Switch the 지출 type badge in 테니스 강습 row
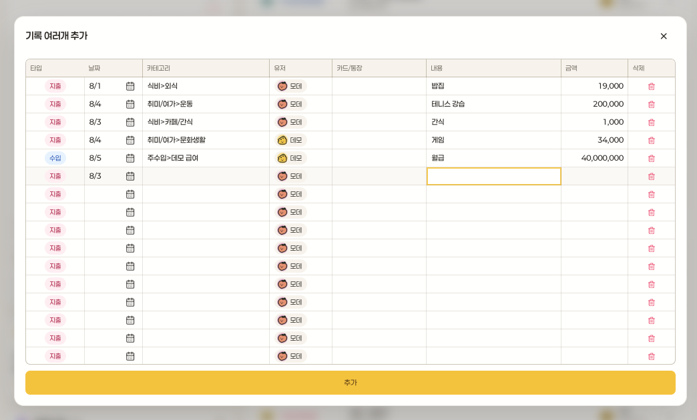The height and width of the screenshot is (420, 697). [x=55, y=104]
